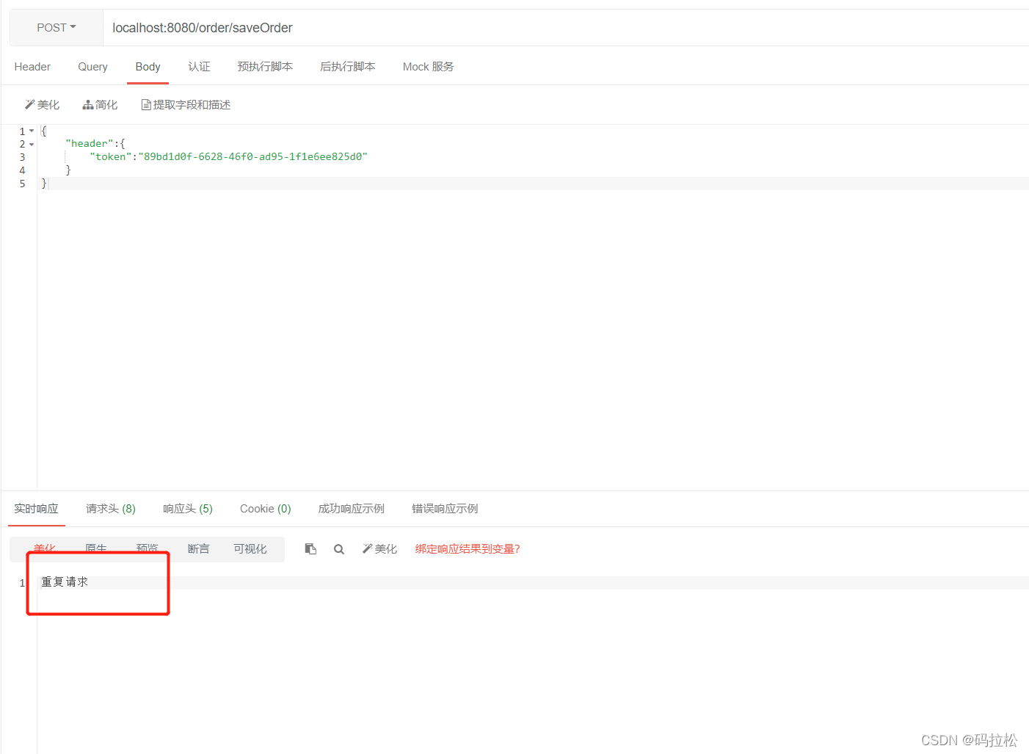The image size is (1029, 754).
Task: Open the 响应头 (5) tab
Action: pyautogui.click(x=188, y=509)
